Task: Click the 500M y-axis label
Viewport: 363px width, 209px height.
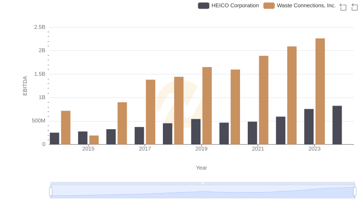Action: 39,121
